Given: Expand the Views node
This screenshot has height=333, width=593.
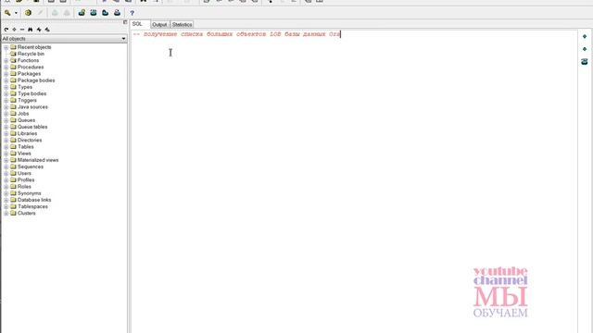Looking at the screenshot, I should pyautogui.click(x=6, y=154).
